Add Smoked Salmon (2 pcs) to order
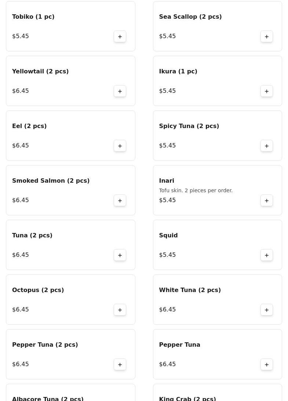Image resolution: width=288 pixels, height=401 pixels. click(120, 200)
